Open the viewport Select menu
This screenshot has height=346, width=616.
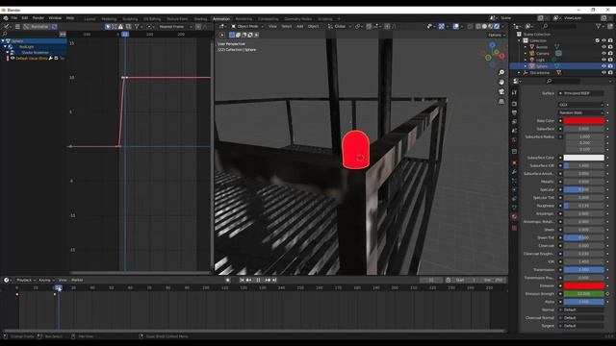(x=287, y=26)
